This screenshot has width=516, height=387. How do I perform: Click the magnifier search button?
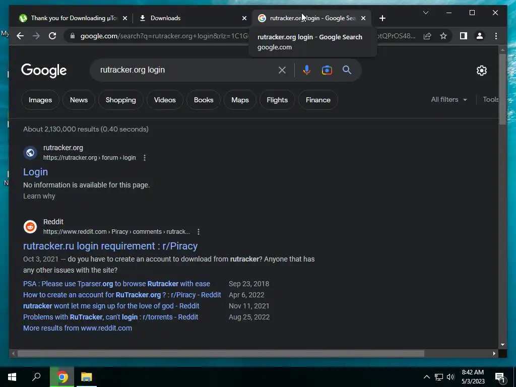tap(347, 70)
